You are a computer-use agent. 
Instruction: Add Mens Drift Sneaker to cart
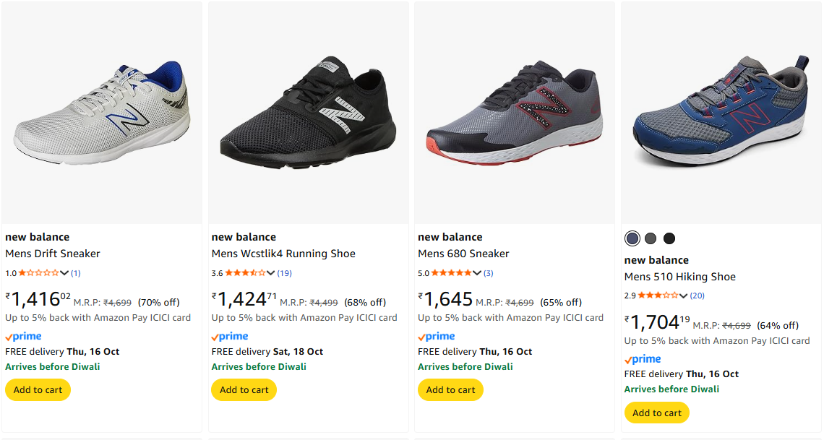pos(38,390)
